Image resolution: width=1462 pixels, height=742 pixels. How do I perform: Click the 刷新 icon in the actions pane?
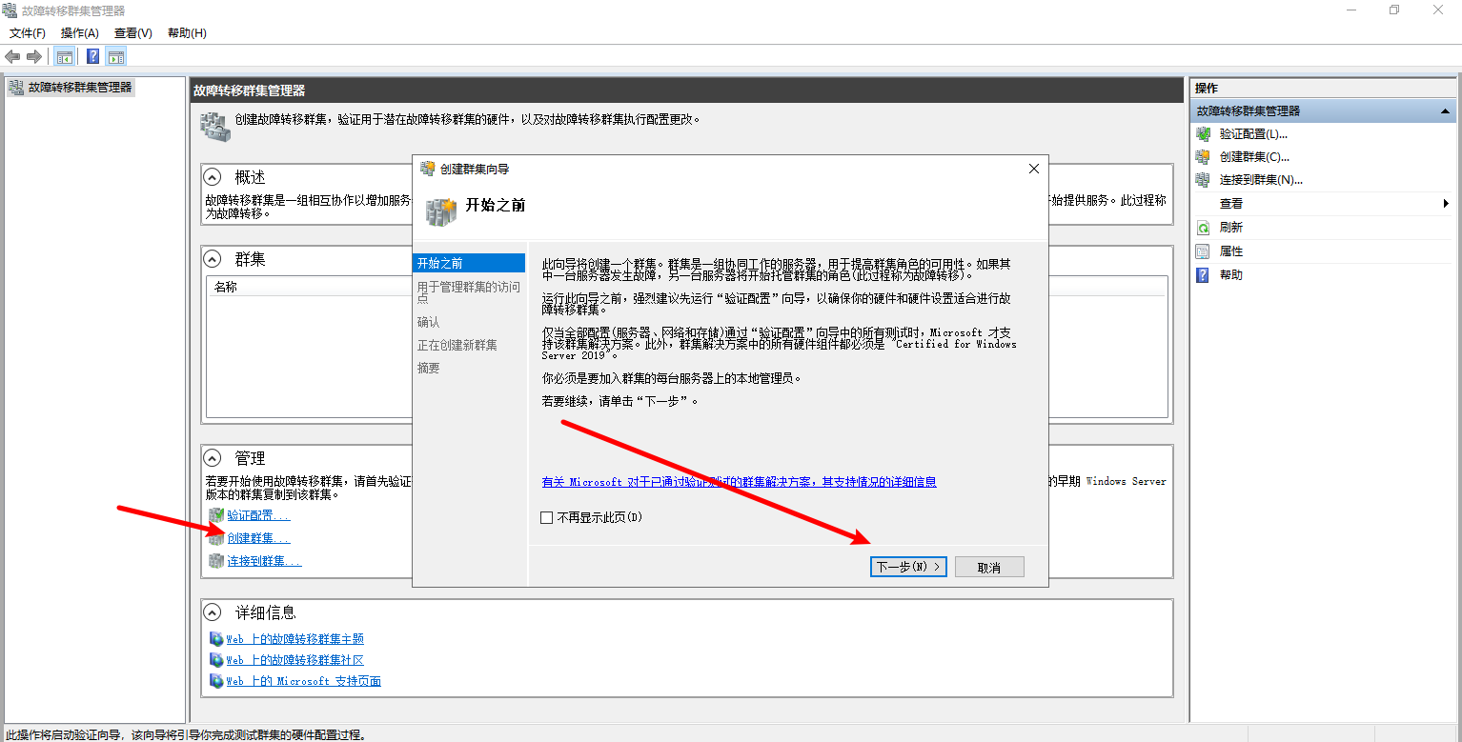click(1203, 228)
